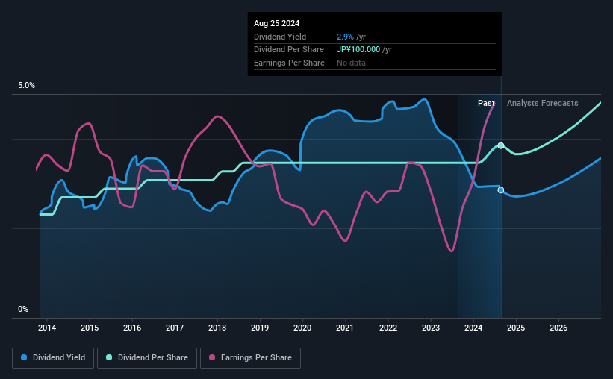This screenshot has width=613, height=379.
Task: Click the pink dot in Earnings Per Share legend
Action: pyautogui.click(x=212, y=357)
